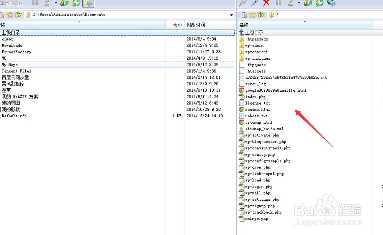Click the transfer queue icon in the local pane toolbar

pos(47,3)
